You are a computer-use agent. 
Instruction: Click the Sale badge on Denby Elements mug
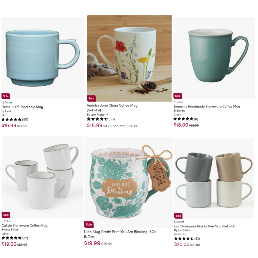(178, 96)
